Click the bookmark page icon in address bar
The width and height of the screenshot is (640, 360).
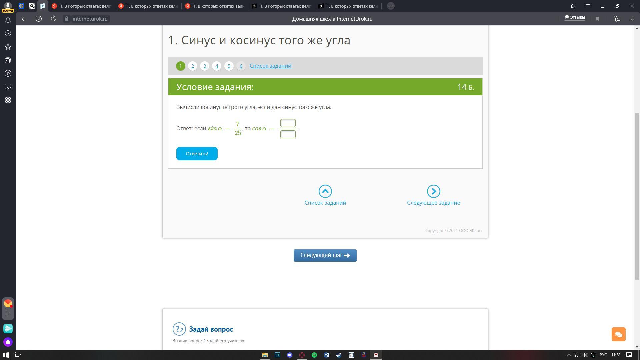[x=597, y=19]
